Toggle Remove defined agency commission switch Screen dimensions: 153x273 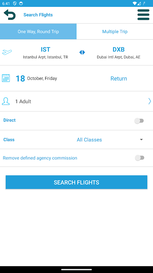coord(140,158)
